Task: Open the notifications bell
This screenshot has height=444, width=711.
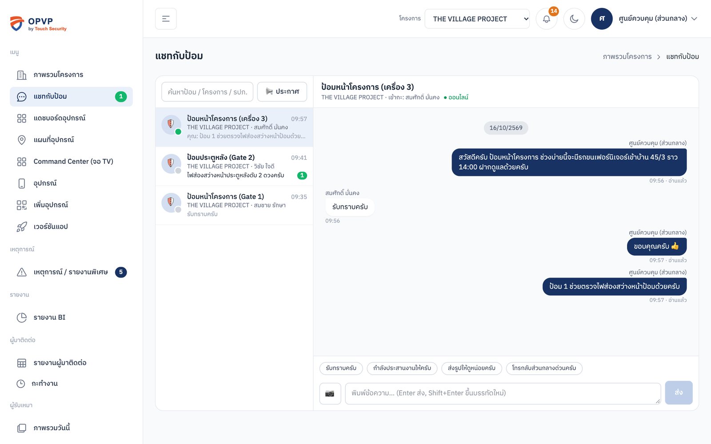Action: click(x=547, y=19)
